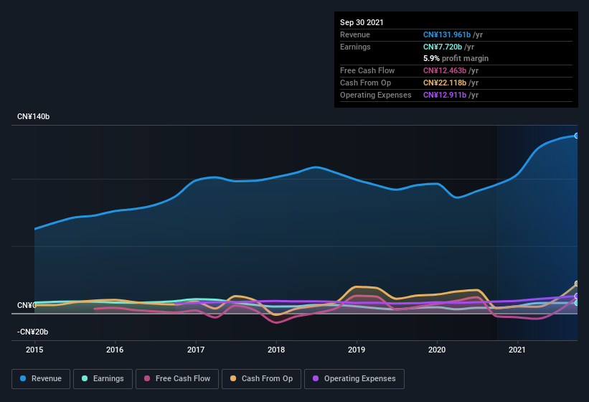The height and width of the screenshot is (402, 589).
Task: Toggle the Earnings legend button
Action: tap(103, 379)
